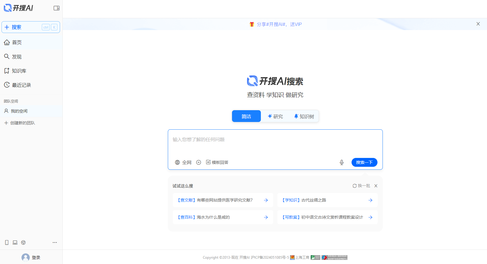487x264 pixels.
Task: Open 知识库 in the sidebar
Action: 31,71
